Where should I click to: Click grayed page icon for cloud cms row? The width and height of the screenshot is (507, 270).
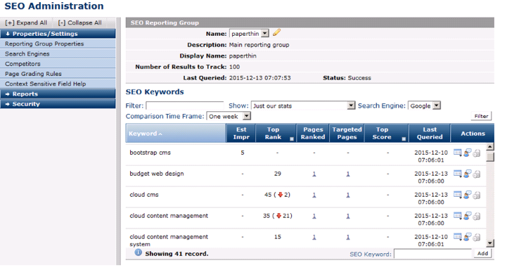477,195
